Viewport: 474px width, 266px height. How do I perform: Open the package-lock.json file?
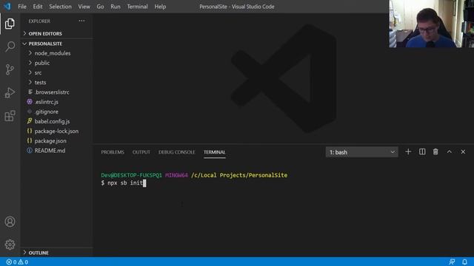(56, 132)
